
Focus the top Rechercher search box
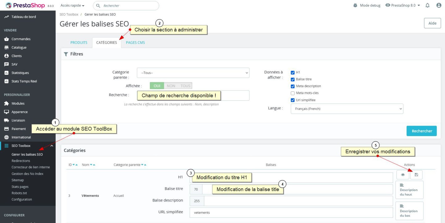pyautogui.click(x=126, y=6)
